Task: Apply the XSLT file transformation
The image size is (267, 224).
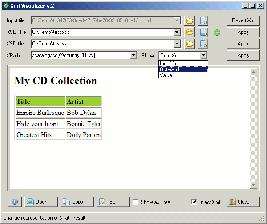Action: 243,32
